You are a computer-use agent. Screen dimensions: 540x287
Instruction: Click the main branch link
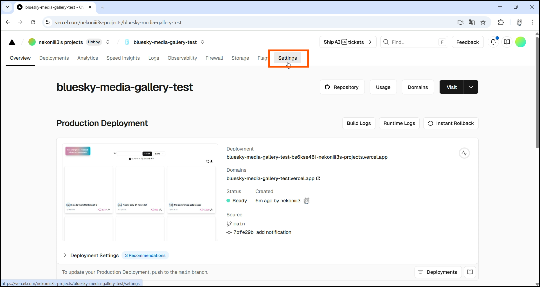coord(239,224)
